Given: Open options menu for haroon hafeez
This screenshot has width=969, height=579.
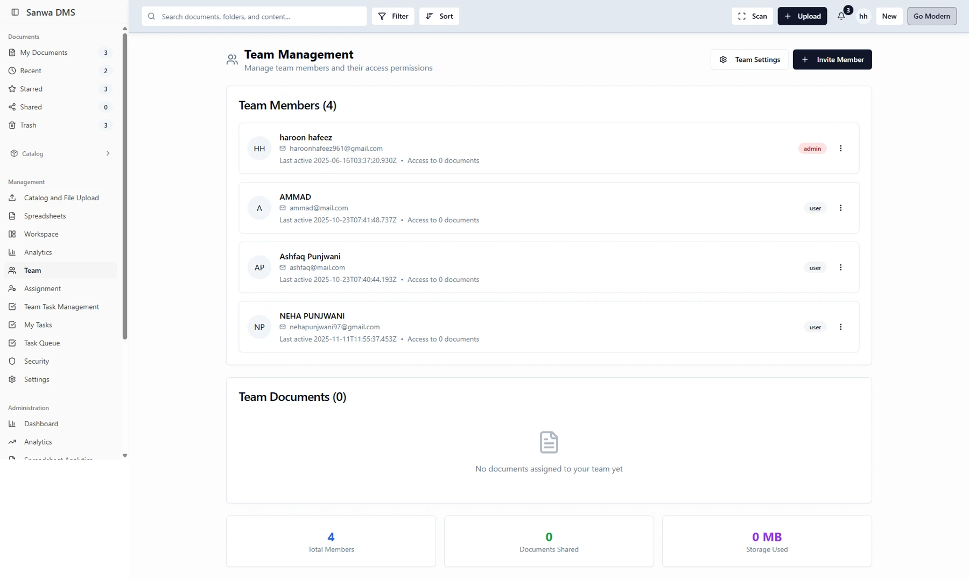Looking at the screenshot, I should pos(840,149).
